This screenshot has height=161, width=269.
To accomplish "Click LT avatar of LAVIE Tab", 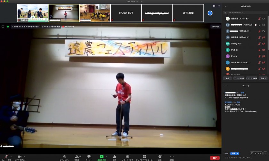I will tap(228, 62).
